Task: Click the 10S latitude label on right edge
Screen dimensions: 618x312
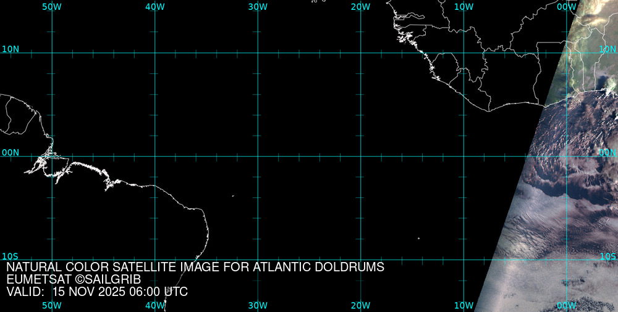Action: click(x=607, y=256)
